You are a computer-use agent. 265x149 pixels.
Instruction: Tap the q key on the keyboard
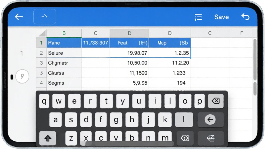pyautogui.click(x=44, y=101)
